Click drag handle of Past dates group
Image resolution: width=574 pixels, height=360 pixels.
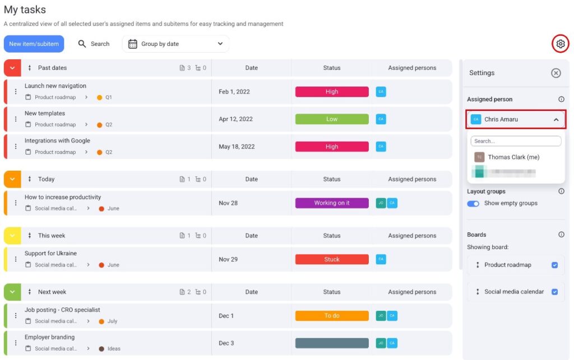coord(29,68)
